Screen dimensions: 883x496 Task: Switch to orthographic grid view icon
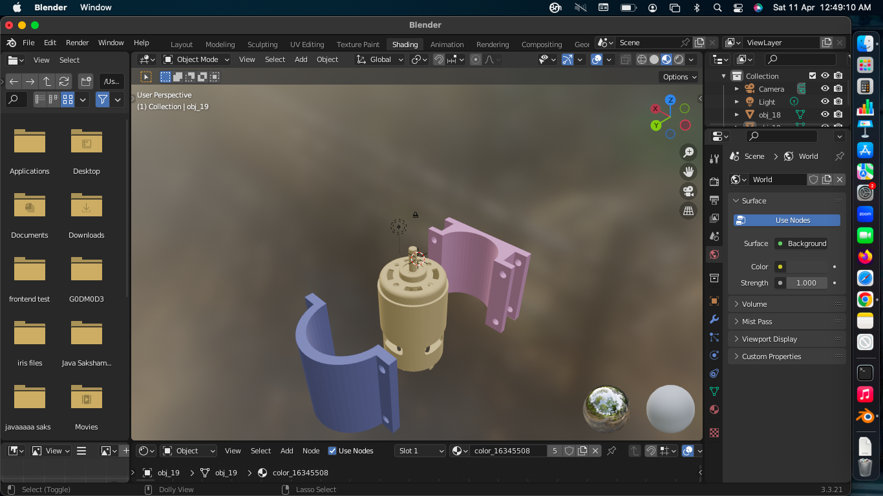click(x=688, y=211)
